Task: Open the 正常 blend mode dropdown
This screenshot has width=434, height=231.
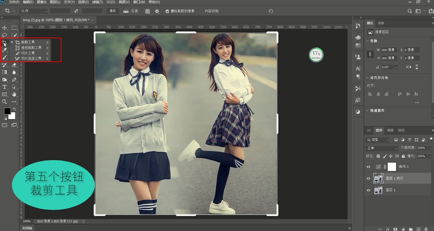Action: (x=381, y=148)
